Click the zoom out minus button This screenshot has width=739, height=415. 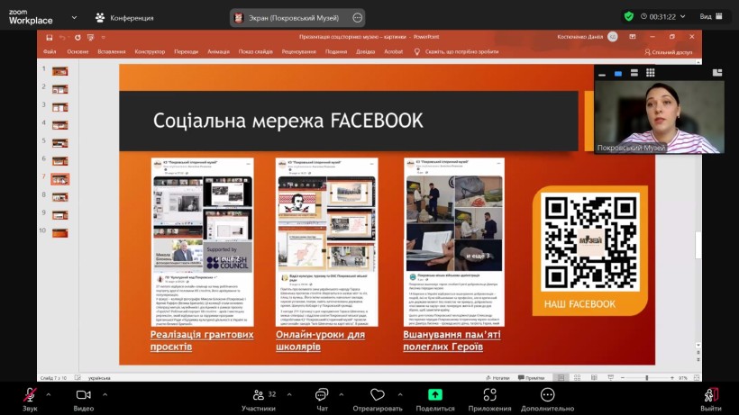[623, 378]
